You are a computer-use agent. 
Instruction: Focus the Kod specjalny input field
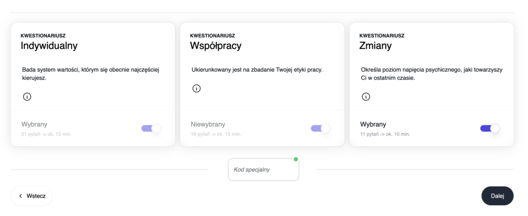263,170
